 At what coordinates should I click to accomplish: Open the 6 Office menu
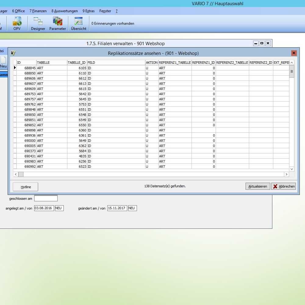(18, 11)
